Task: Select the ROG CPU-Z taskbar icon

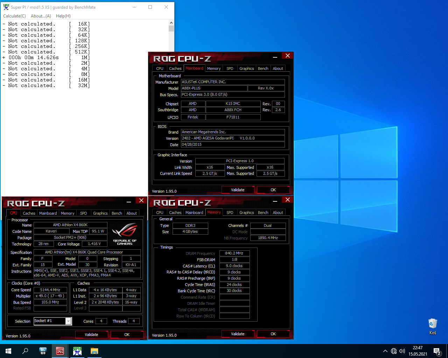Action: [60, 351]
